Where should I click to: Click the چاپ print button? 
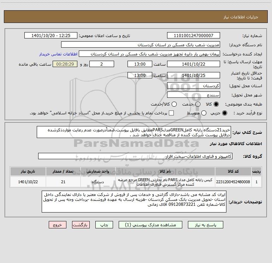(104, 225)
